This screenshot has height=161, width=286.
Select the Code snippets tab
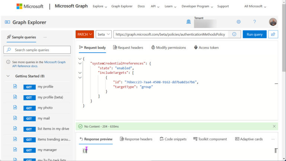[x=173, y=139]
